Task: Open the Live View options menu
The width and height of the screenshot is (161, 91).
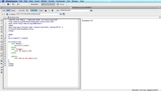Action: [x=64, y=14]
